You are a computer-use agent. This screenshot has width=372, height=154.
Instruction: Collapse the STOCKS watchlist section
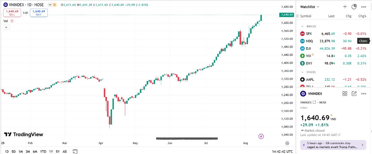tap(303, 72)
